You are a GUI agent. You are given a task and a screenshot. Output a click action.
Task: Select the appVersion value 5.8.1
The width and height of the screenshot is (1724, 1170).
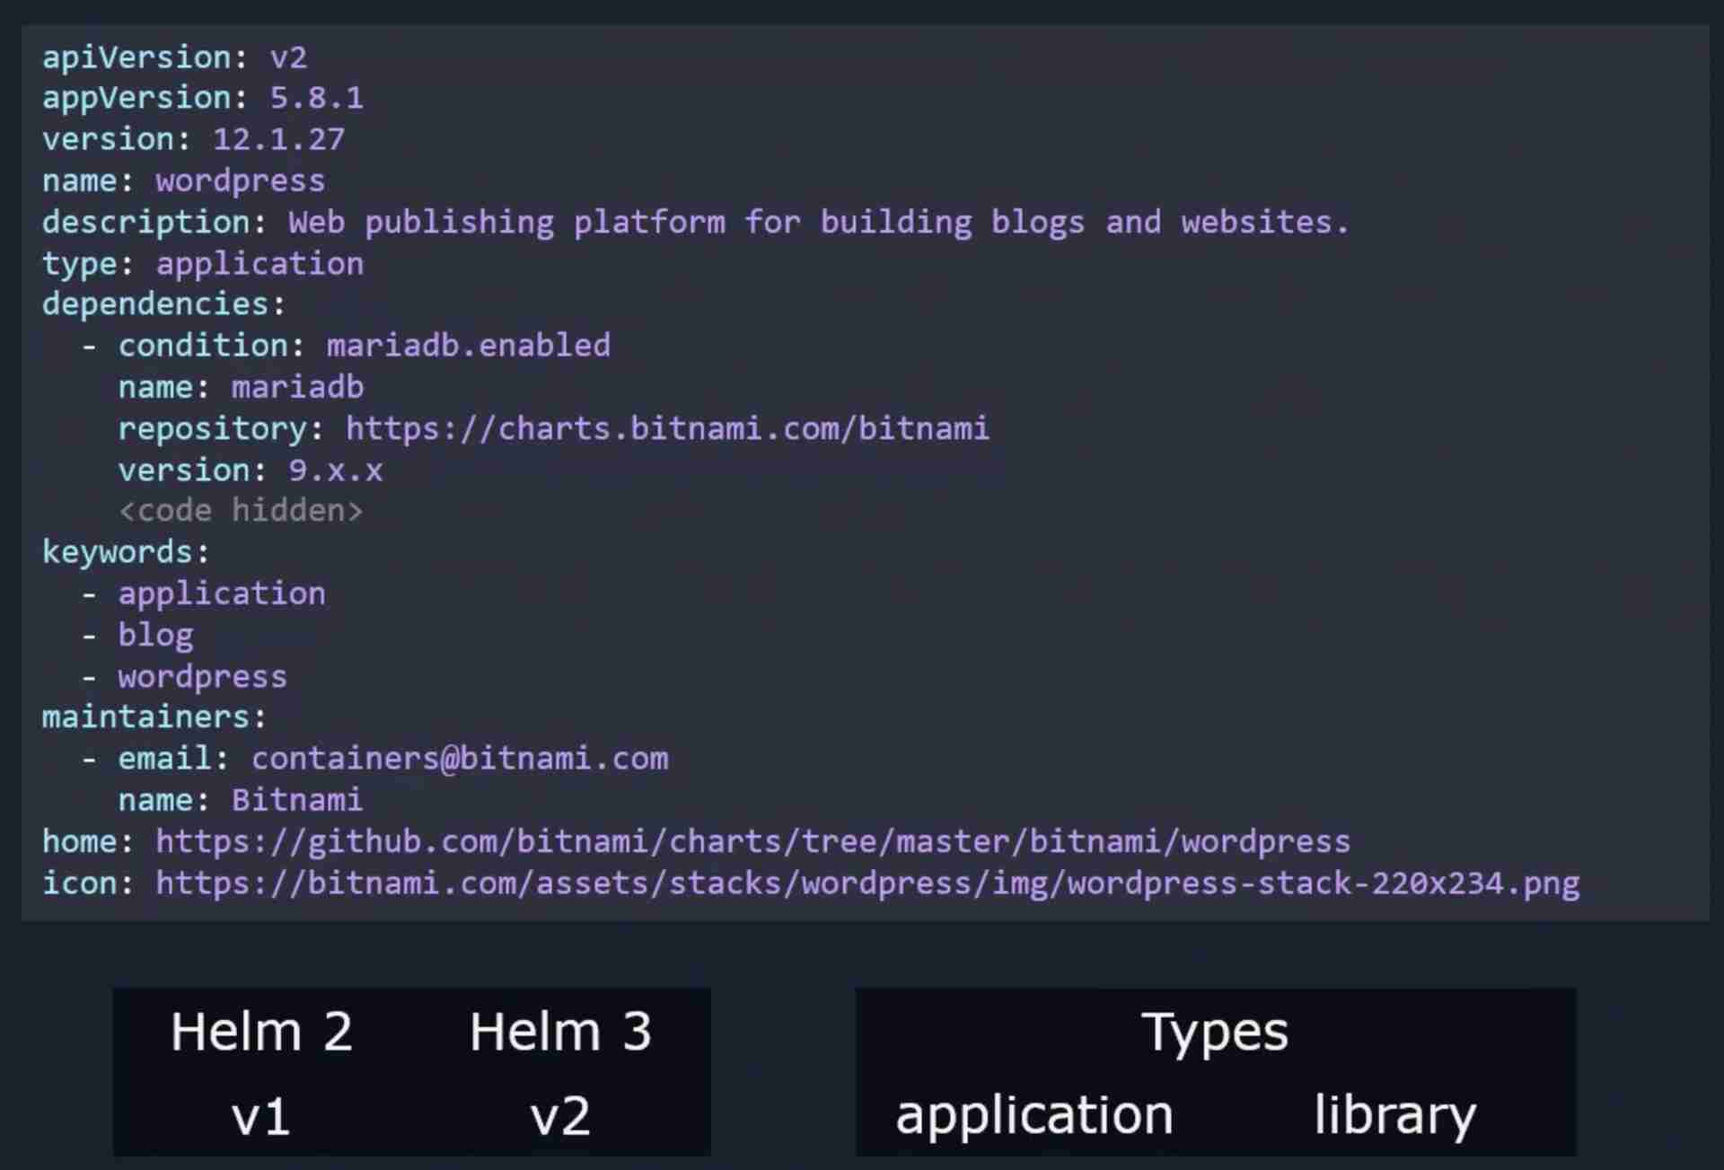[317, 98]
